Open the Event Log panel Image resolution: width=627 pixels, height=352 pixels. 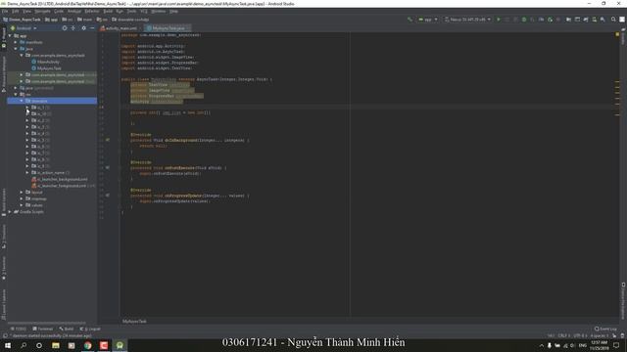pos(605,329)
